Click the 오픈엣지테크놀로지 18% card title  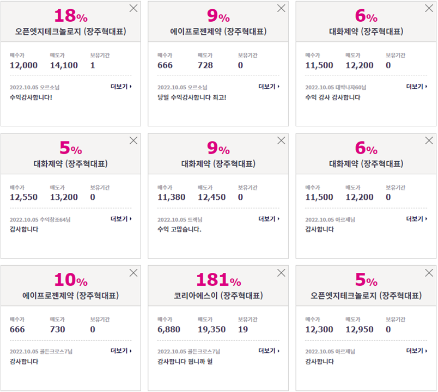coord(71,31)
